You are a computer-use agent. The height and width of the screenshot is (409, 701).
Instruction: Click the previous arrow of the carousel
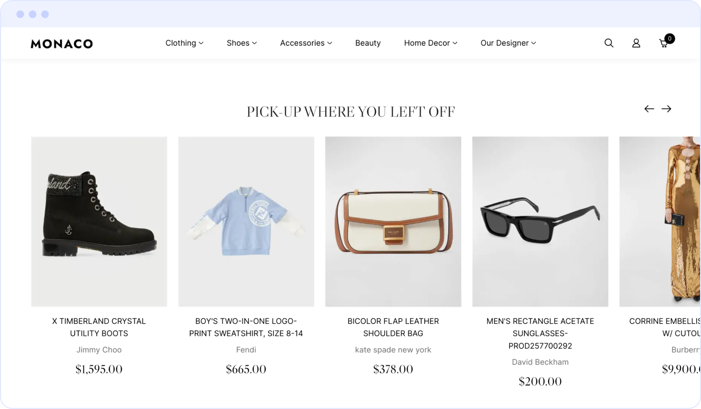[x=649, y=109]
